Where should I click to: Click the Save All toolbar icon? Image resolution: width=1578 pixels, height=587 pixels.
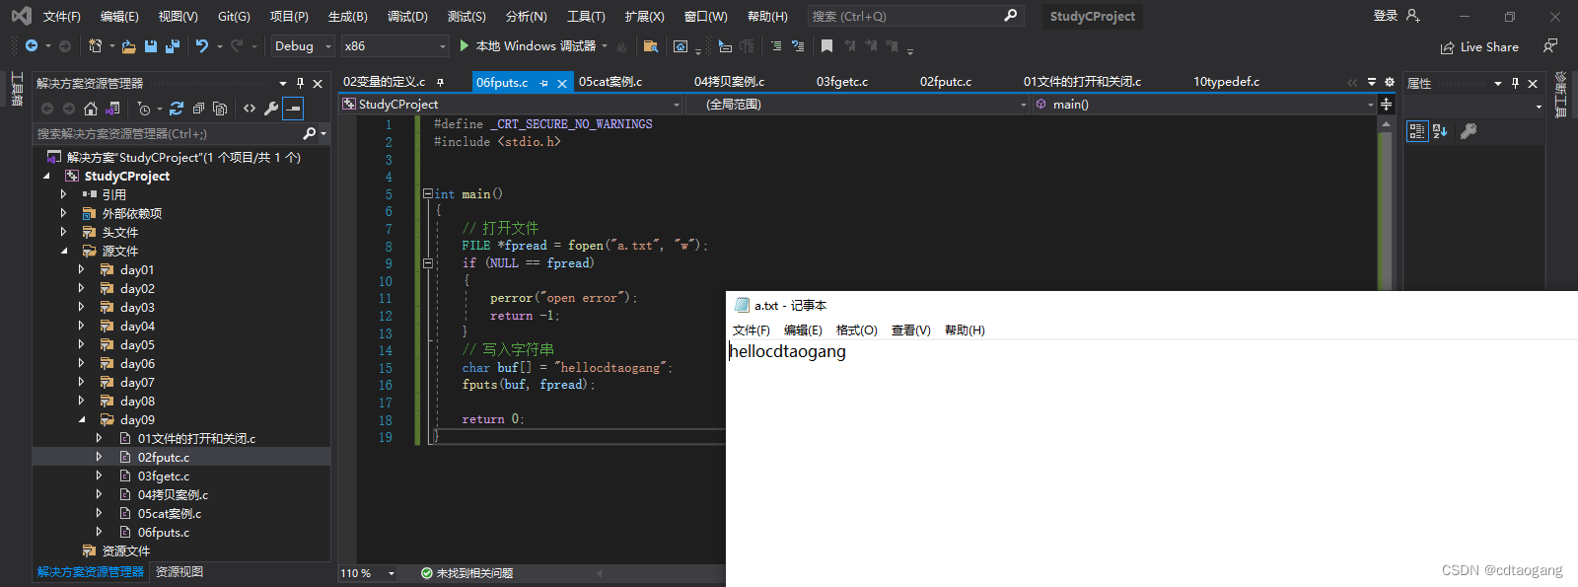click(173, 46)
